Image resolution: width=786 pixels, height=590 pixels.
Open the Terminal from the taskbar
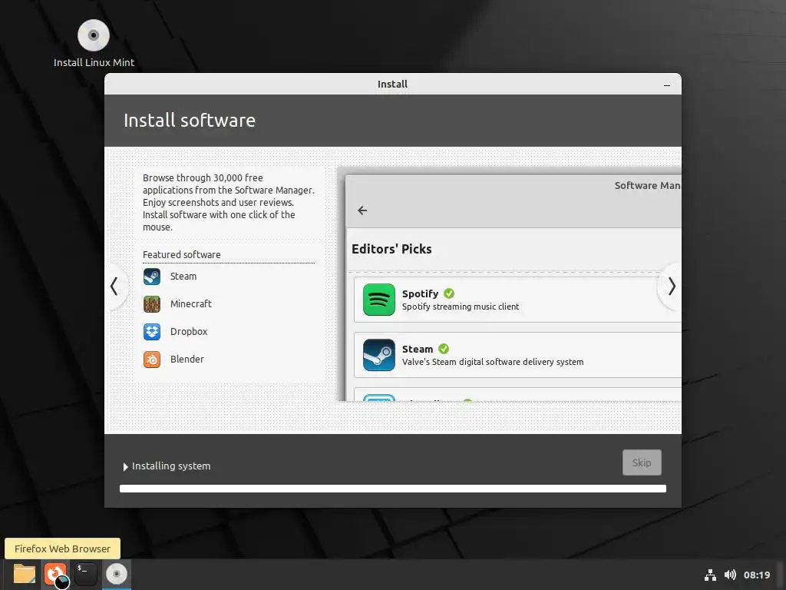[86, 574]
